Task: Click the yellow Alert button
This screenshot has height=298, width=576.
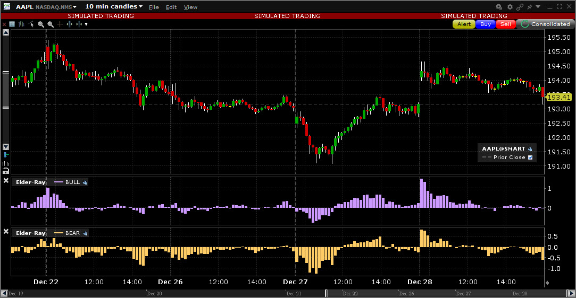Action: tap(464, 24)
